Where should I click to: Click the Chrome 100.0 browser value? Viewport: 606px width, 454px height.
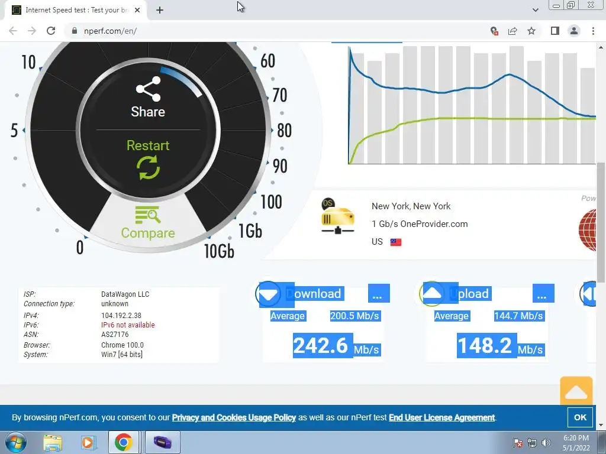(x=122, y=345)
